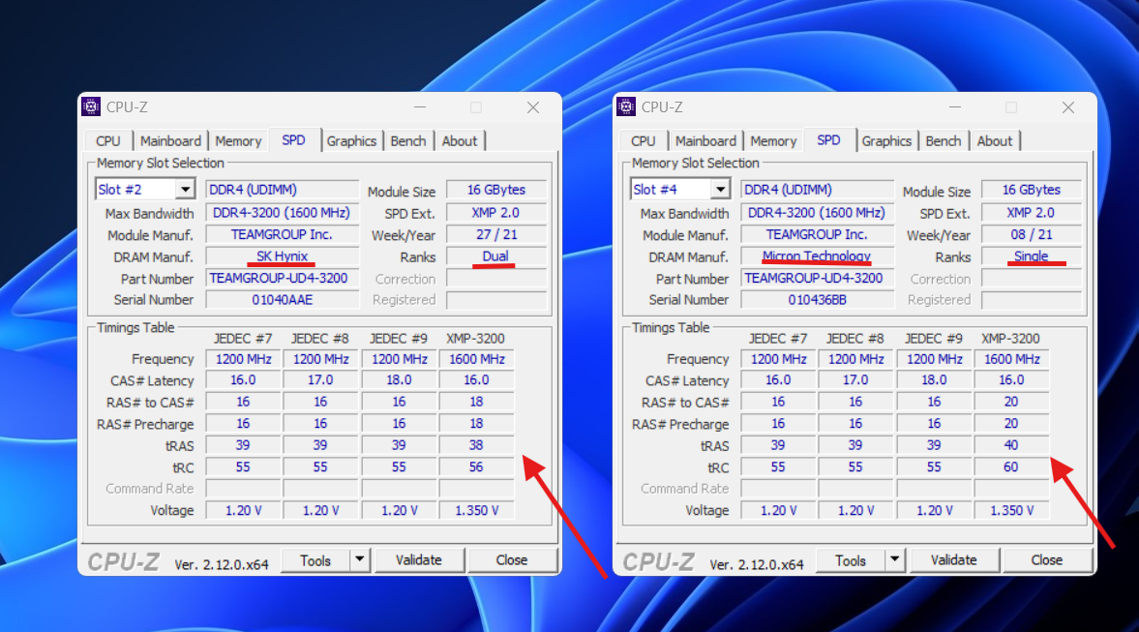Click the XMP-3200 tRAS value 38
Image resolution: width=1139 pixels, height=632 pixels.
coord(476,445)
